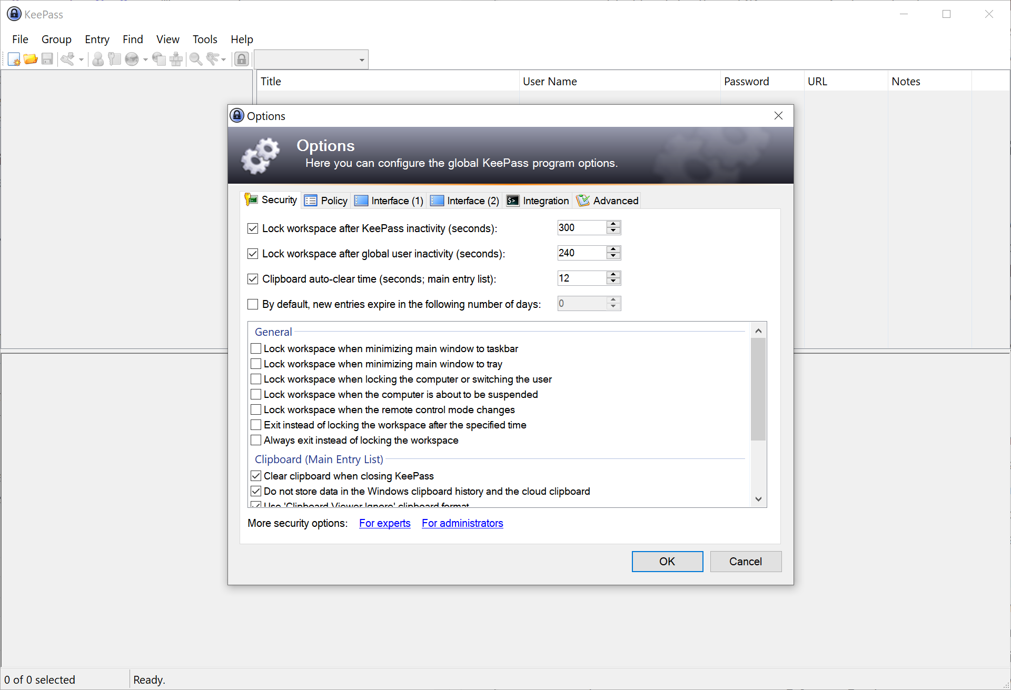
Task: Enable 'Lock workspace when minimizing main window to tray'
Action: (256, 364)
